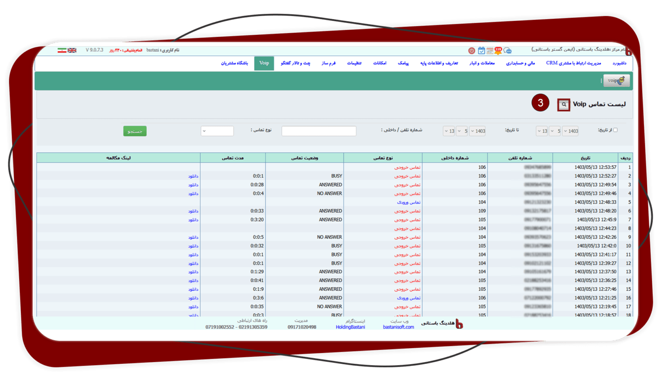This screenshot has height=376, width=668.
Task: Click username bastani in header
Action: (x=153, y=50)
